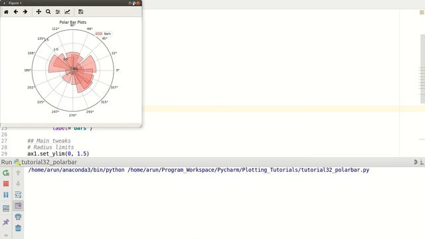Click the '# Radius limits' comment
Viewport: 425px width, 239px height.
pyautogui.click(x=50, y=147)
